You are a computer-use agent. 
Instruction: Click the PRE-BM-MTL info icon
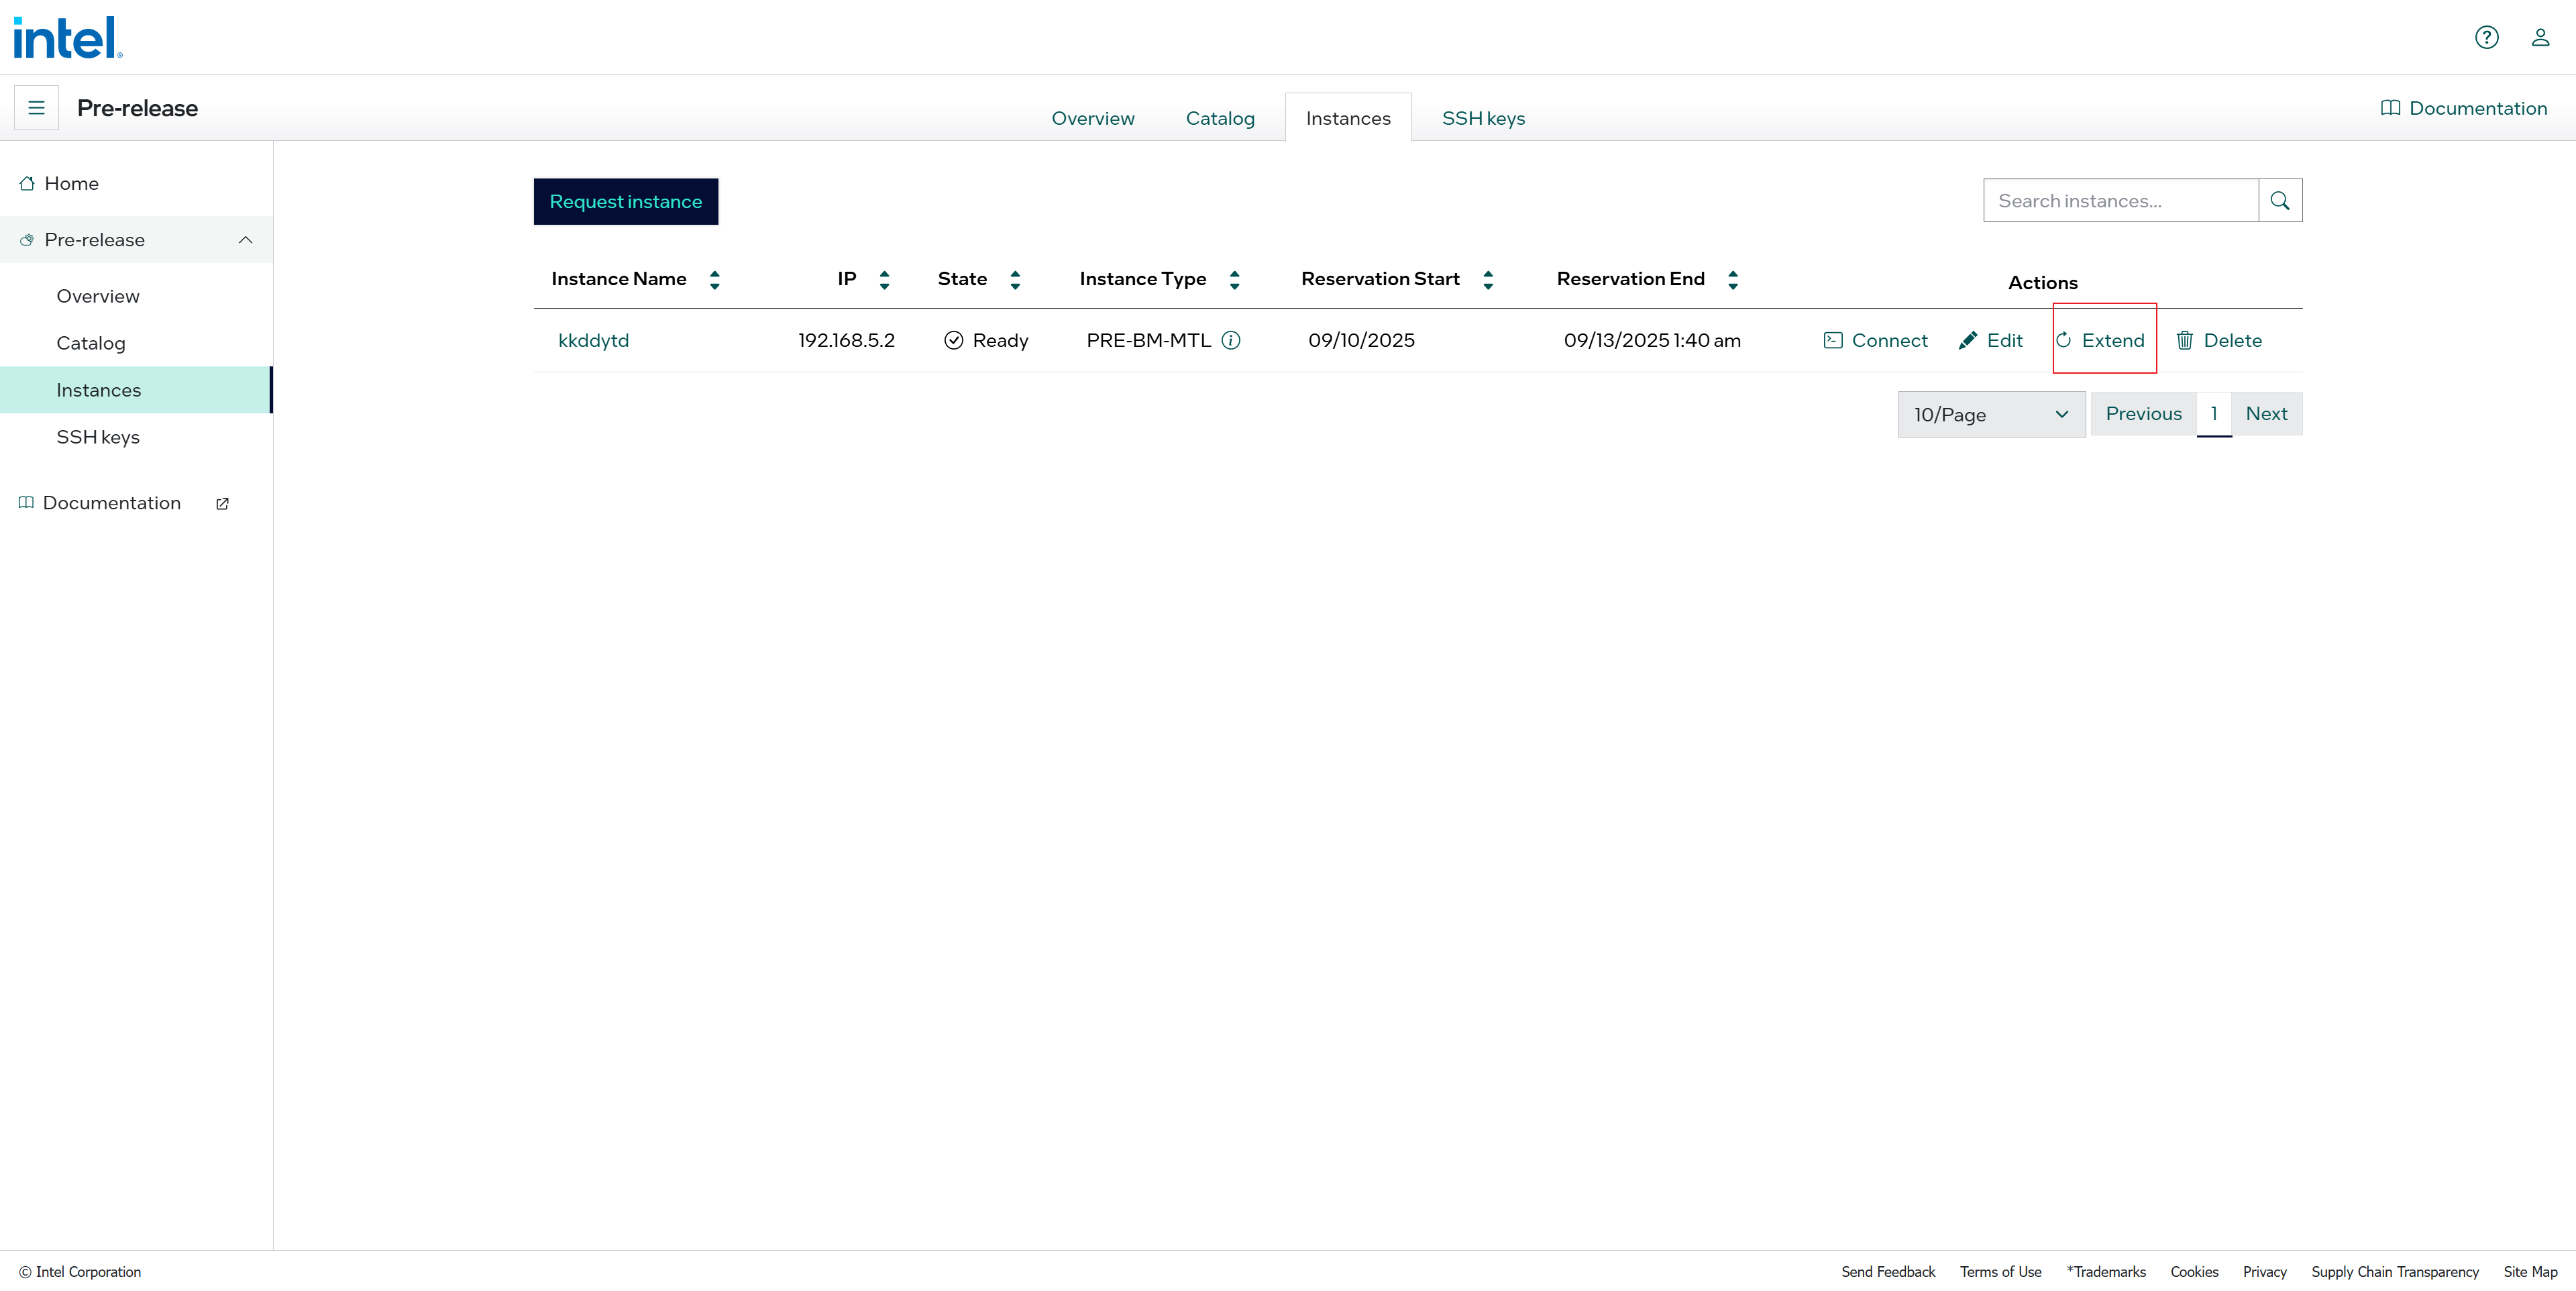click(1231, 340)
